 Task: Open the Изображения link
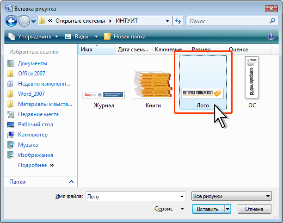[36, 155]
